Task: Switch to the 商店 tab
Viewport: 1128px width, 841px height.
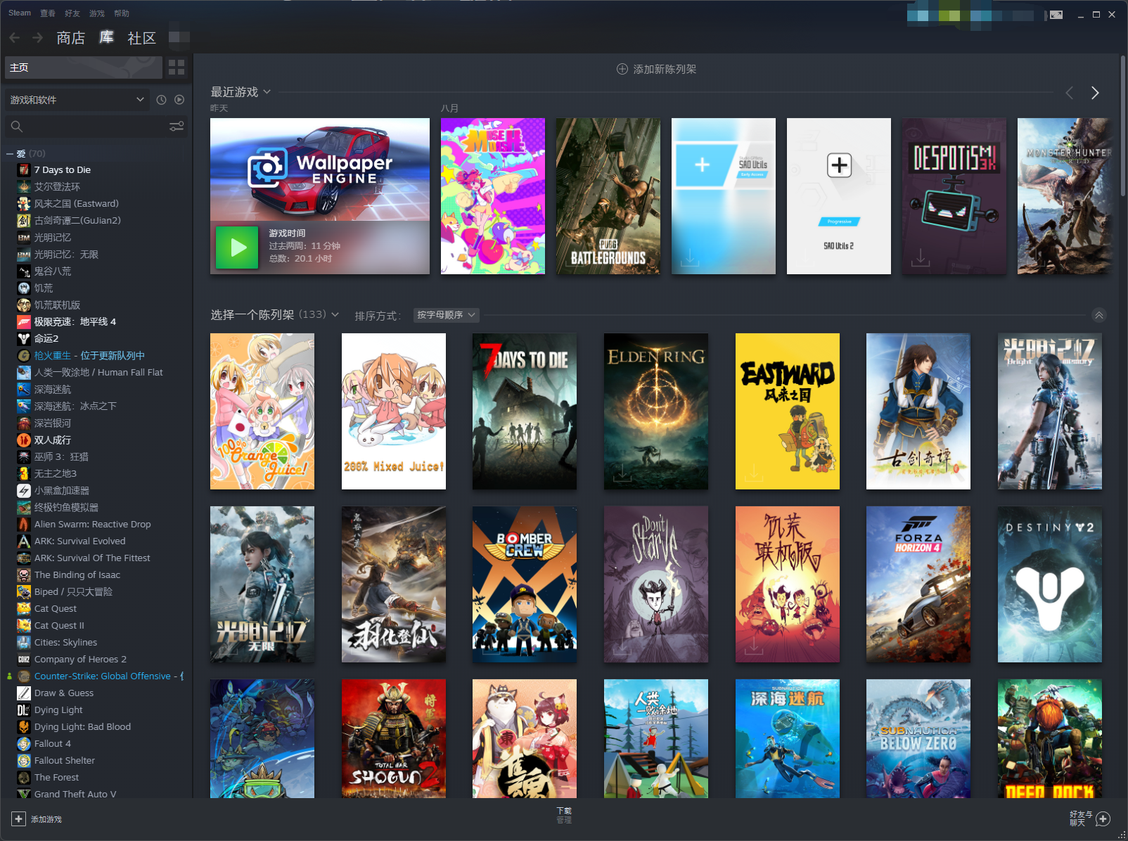Action: pyautogui.click(x=70, y=38)
